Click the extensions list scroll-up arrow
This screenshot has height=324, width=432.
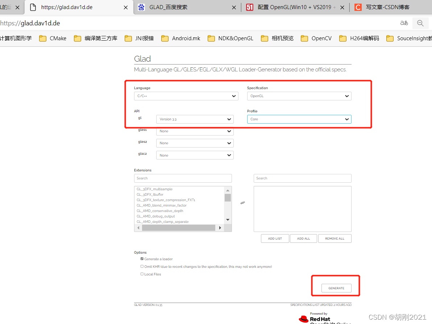(228, 190)
